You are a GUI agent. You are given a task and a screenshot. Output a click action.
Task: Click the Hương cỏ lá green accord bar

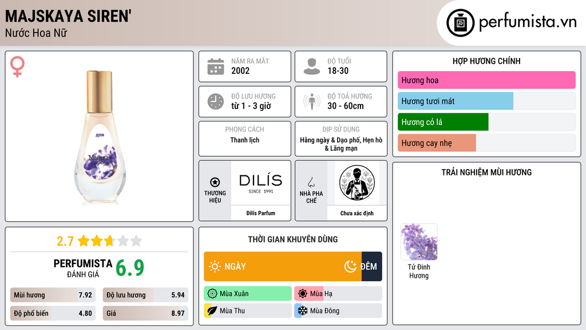coord(443,122)
